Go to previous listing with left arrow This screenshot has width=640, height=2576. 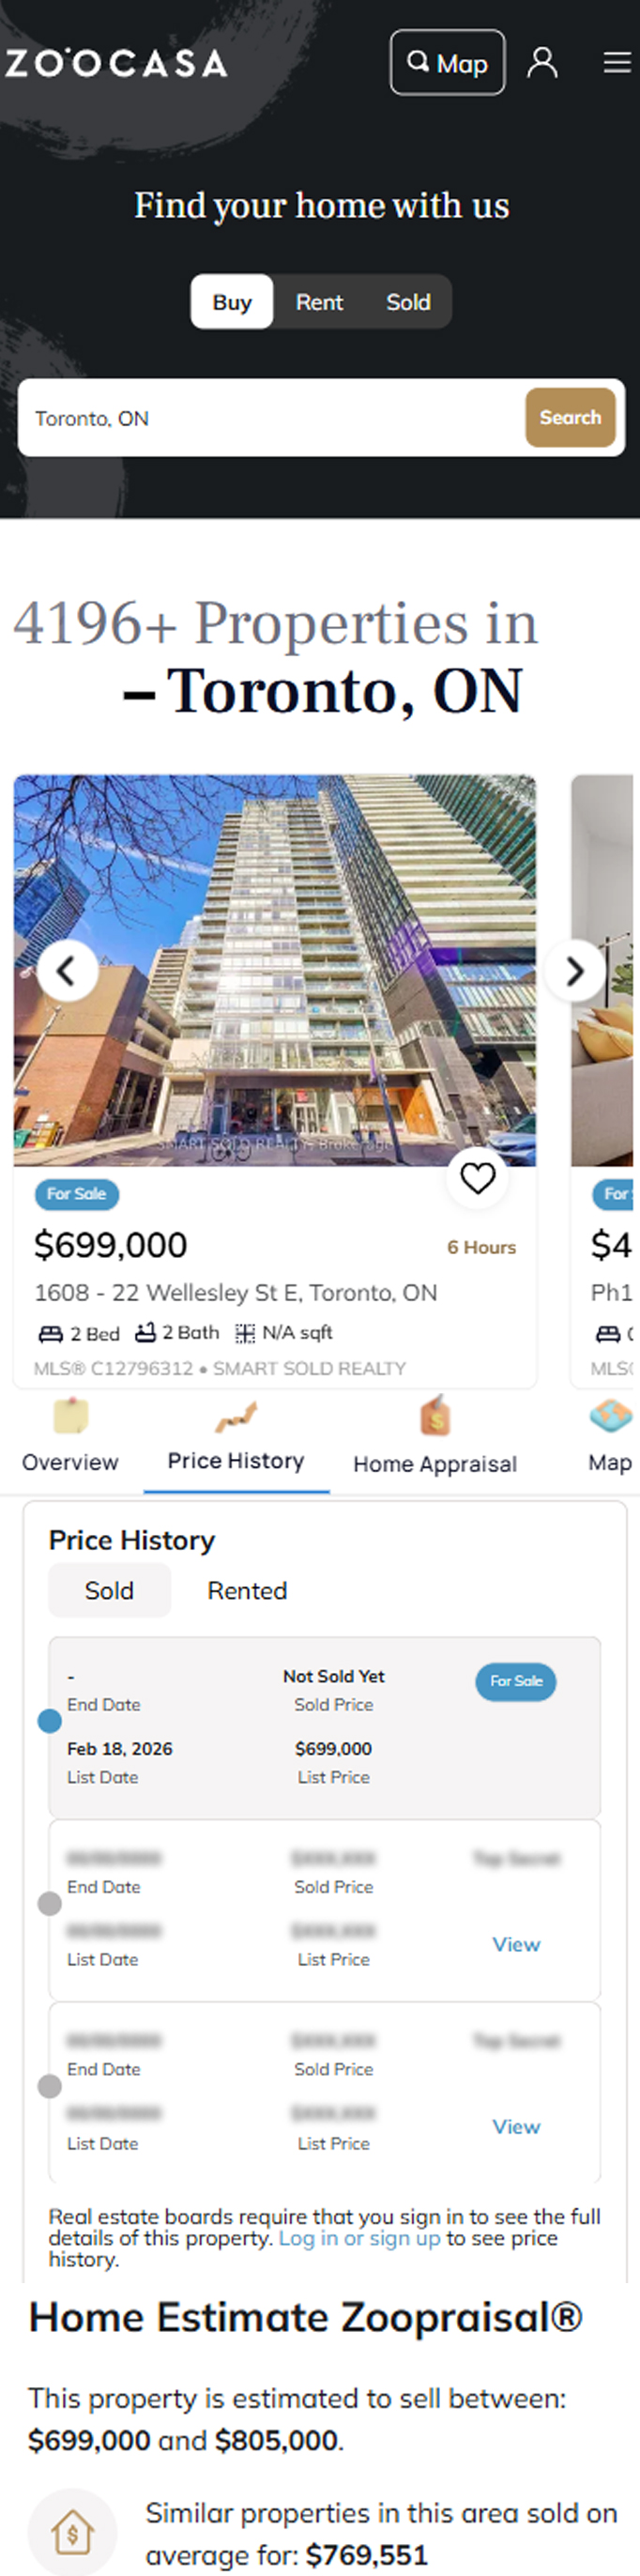pyautogui.click(x=67, y=970)
